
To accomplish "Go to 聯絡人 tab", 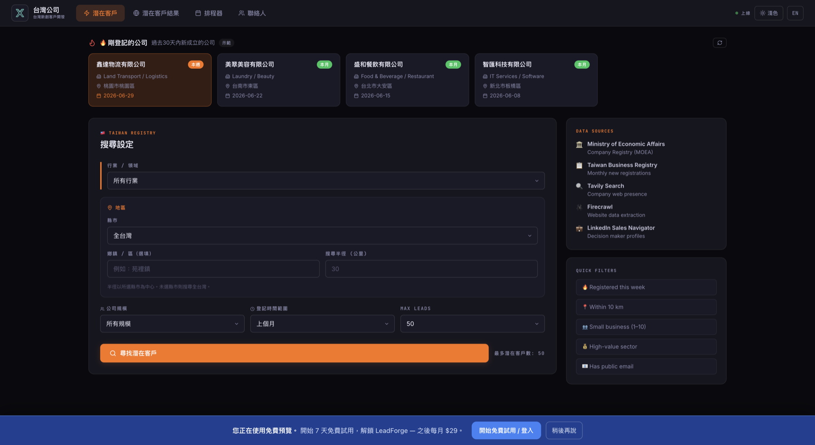I will tap(252, 13).
